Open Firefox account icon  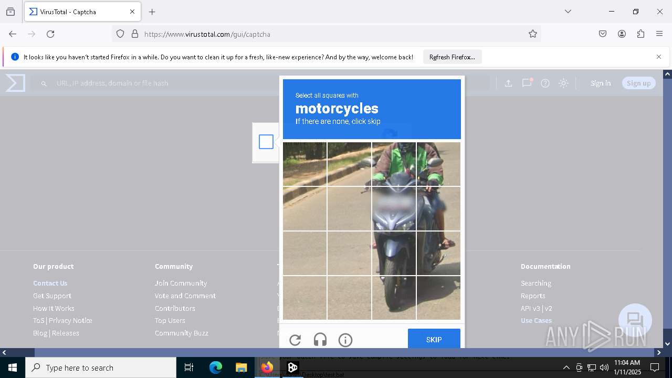(x=622, y=34)
